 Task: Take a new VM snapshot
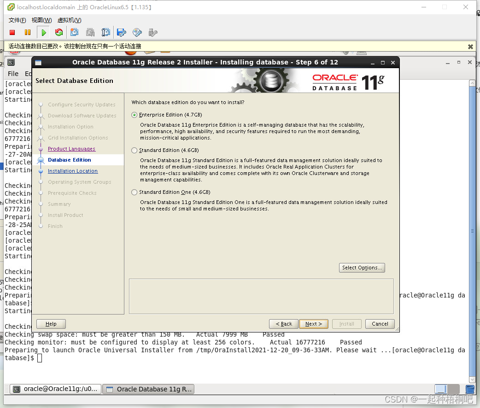[75, 32]
